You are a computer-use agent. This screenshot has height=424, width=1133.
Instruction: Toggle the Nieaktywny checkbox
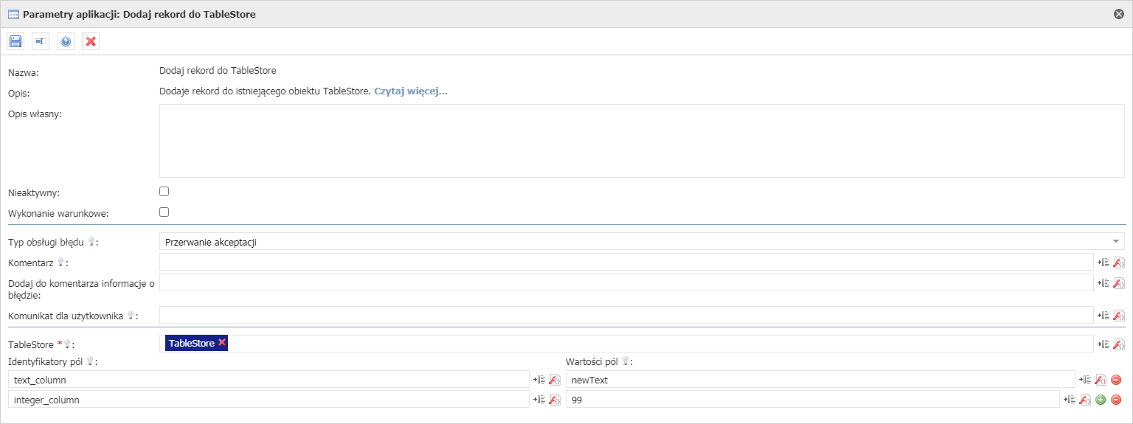164,192
